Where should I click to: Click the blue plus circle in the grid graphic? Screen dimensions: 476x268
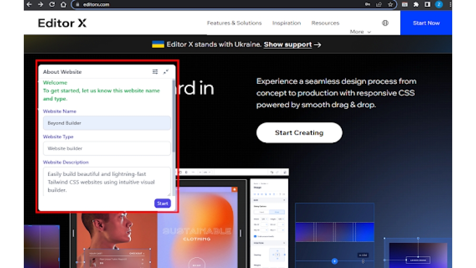pos(335,261)
